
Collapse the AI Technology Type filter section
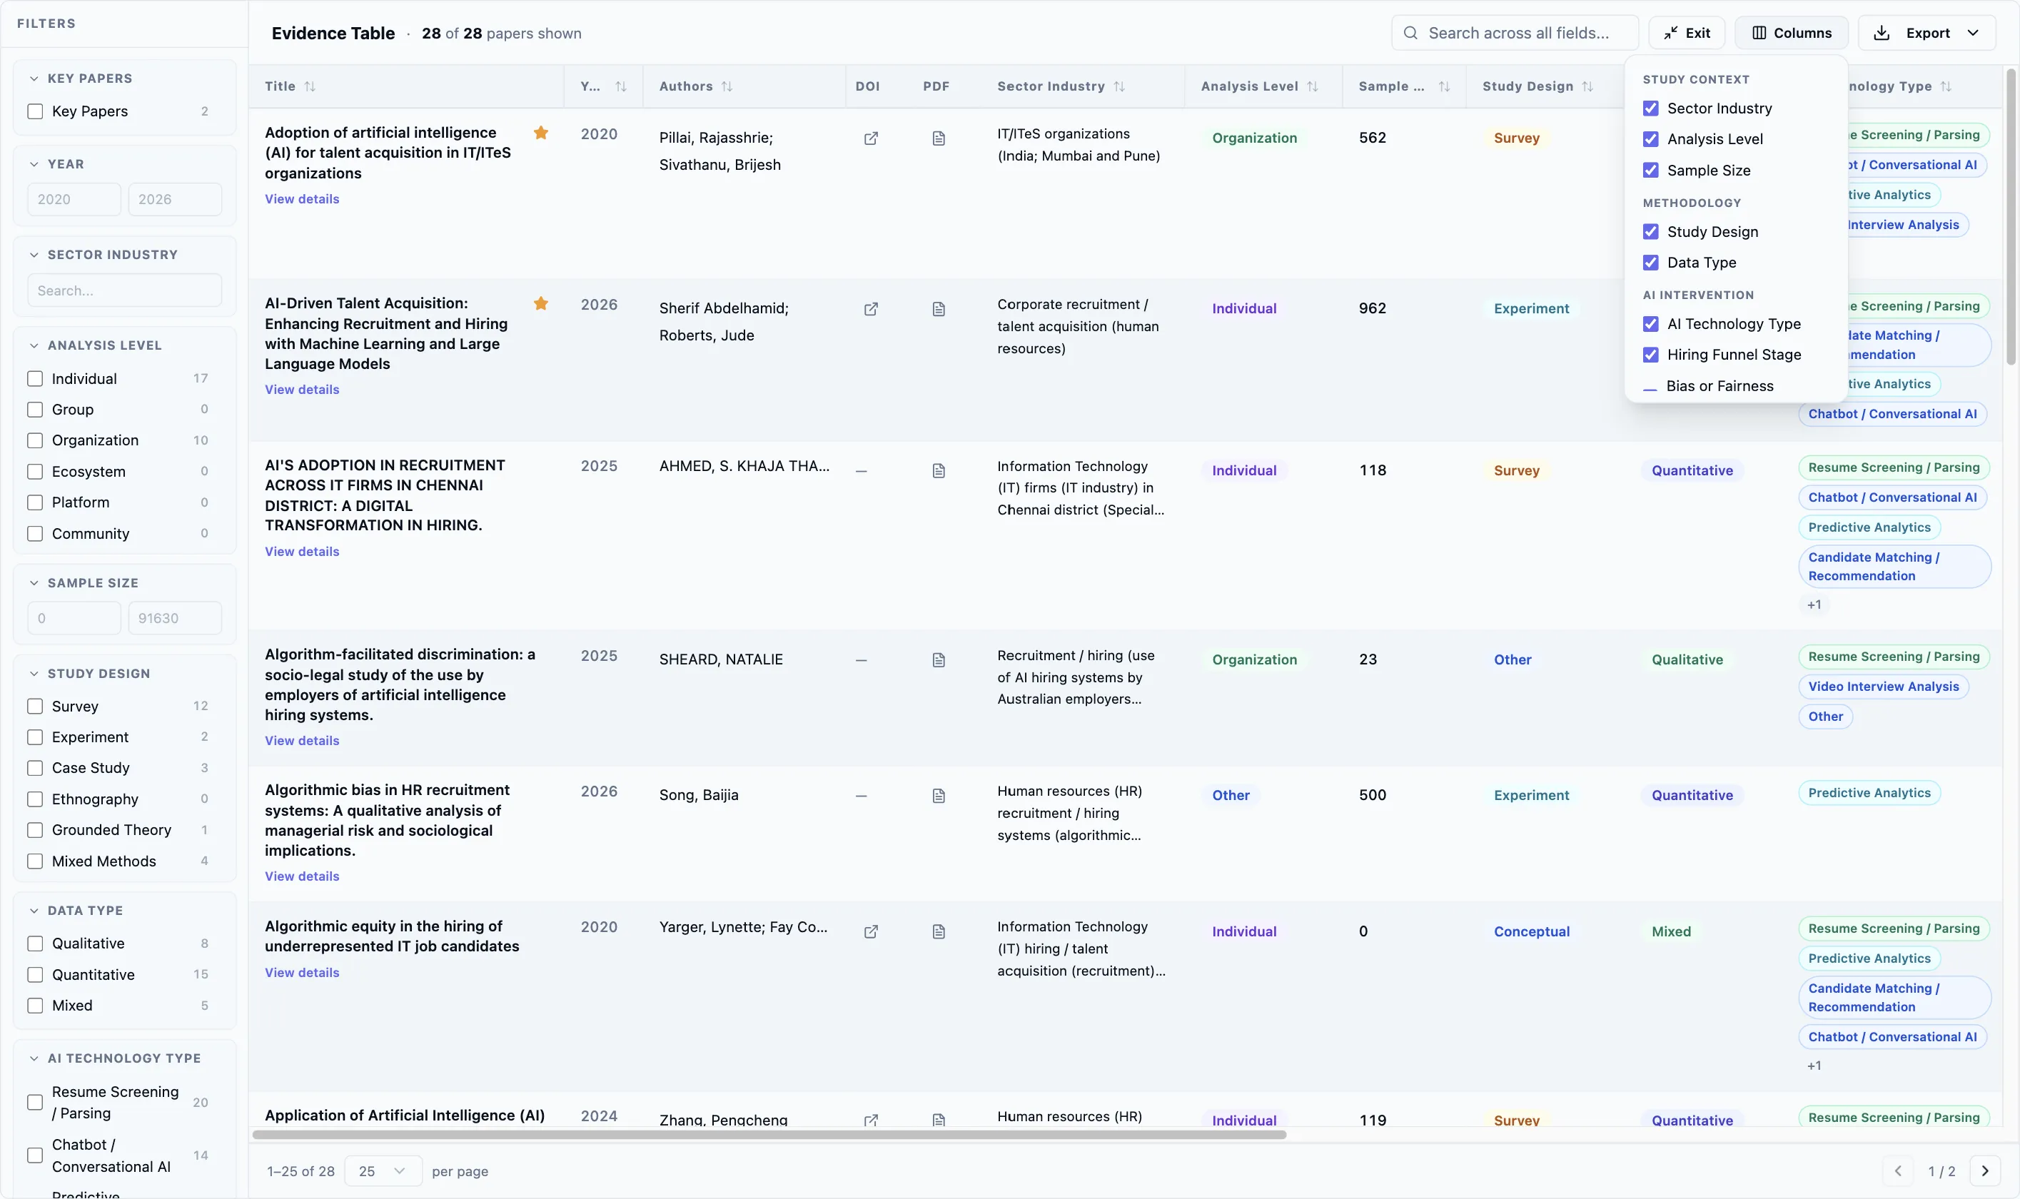click(x=34, y=1058)
